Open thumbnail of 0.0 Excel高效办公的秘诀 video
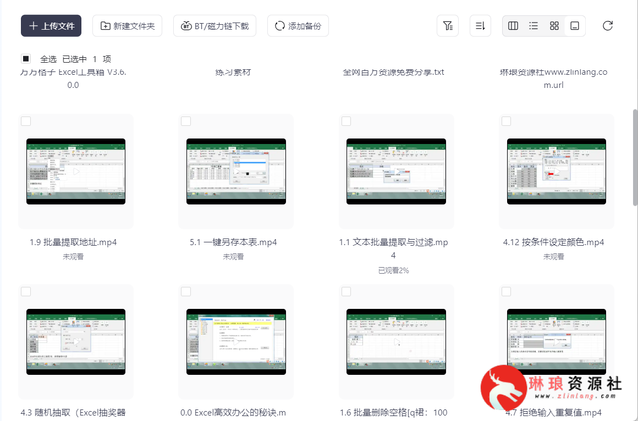 pos(236,342)
